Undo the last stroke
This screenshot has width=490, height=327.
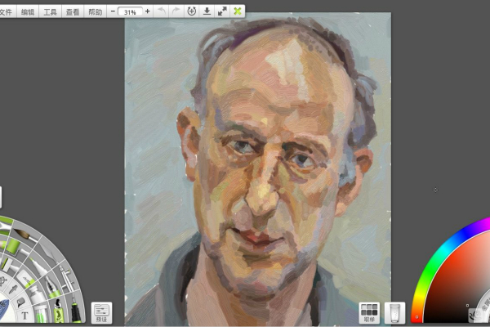[x=162, y=11]
